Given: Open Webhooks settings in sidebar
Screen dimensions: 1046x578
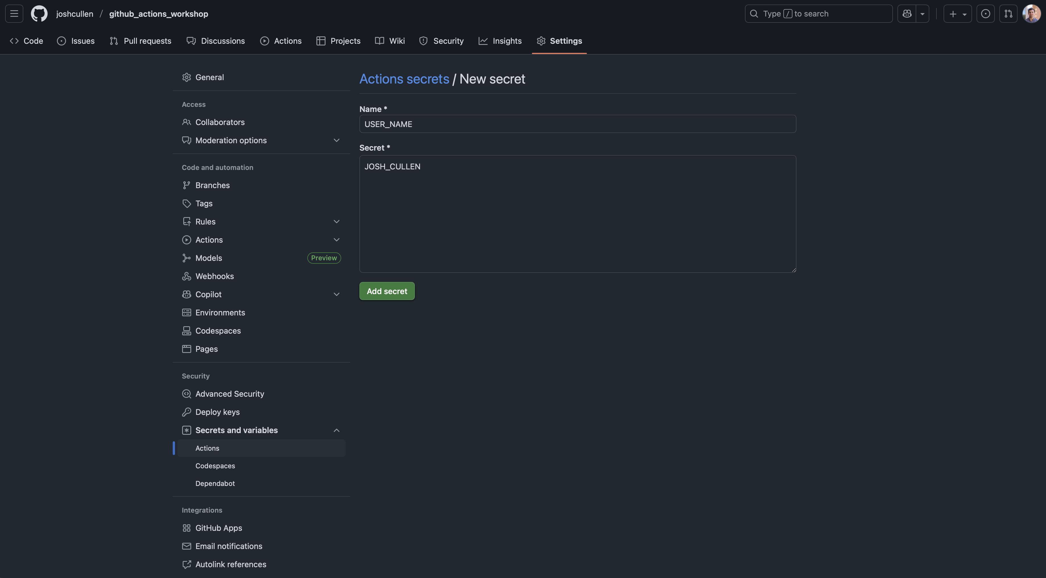Looking at the screenshot, I should [x=214, y=276].
